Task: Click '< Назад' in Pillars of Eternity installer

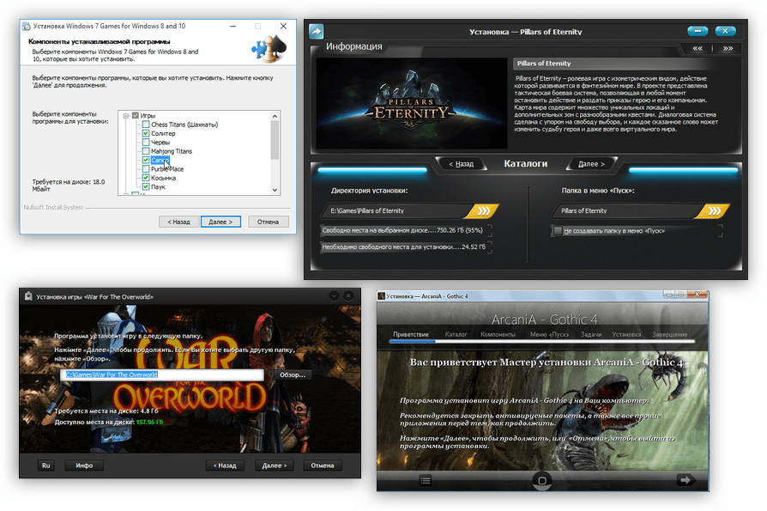Action: point(462,164)
